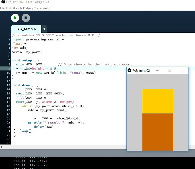
Task: Click the yellow rectangle in the sketch window
Action: coord(158,101)
